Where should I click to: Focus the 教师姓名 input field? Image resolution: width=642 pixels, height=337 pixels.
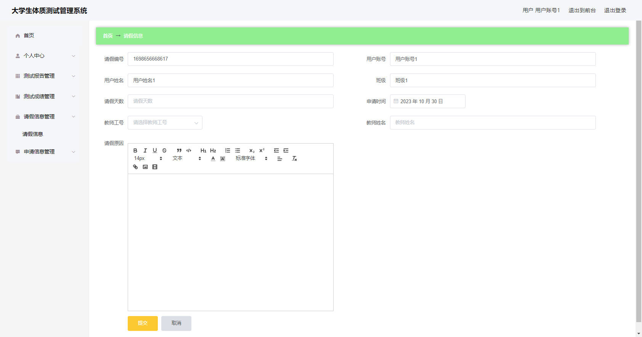493,123
